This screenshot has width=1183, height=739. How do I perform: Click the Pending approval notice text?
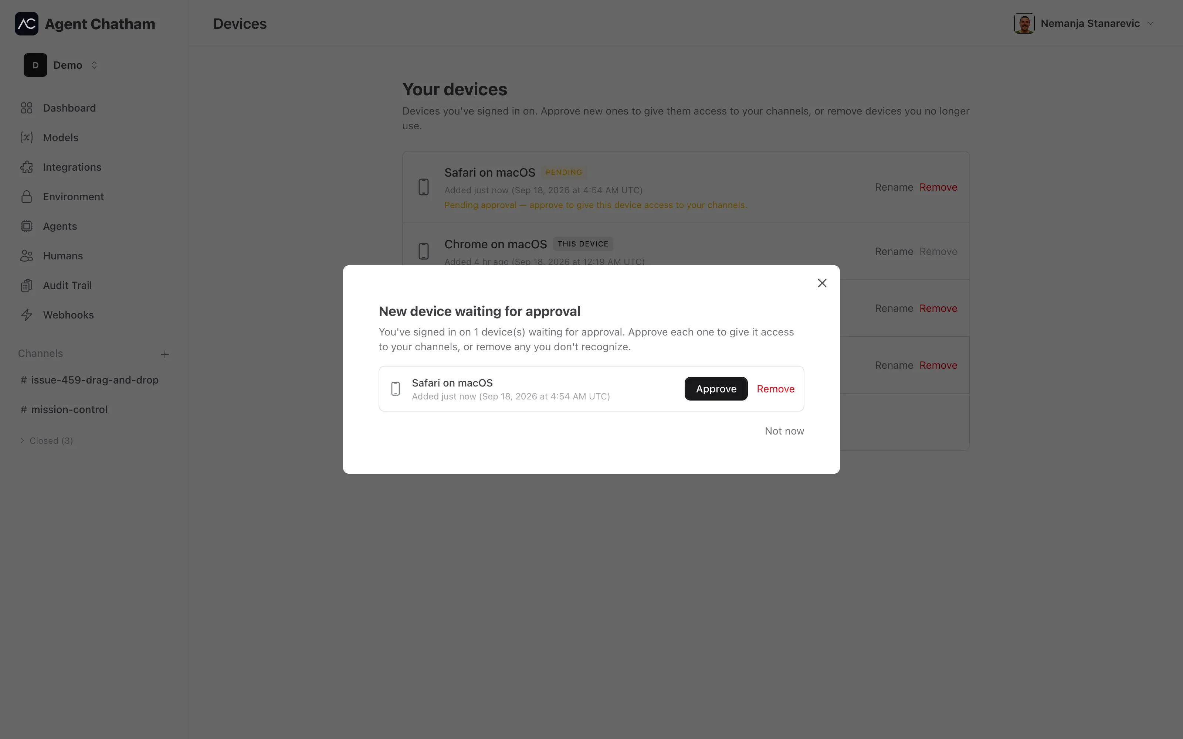click(596, 205)
